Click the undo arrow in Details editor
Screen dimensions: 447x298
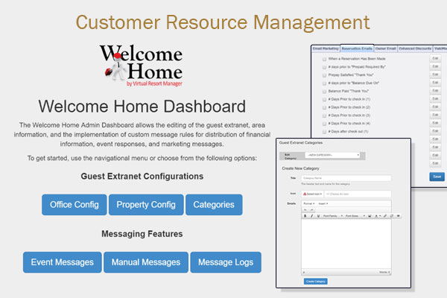click(x=305, y=210)
